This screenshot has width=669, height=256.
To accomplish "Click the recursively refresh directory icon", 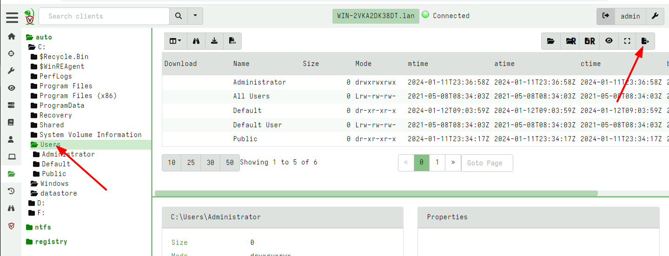I will [570, 41].
